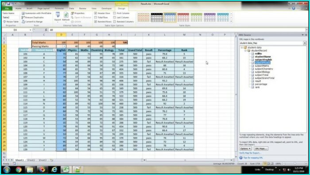This screenshot has width=310, height=175.
Task: Open Windows Explorer folder from the taskbar
Action: pyautogui.click(x=30, y=169)
